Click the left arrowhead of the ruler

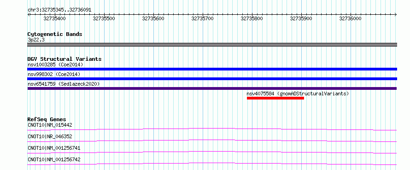(x=29, y=14)
